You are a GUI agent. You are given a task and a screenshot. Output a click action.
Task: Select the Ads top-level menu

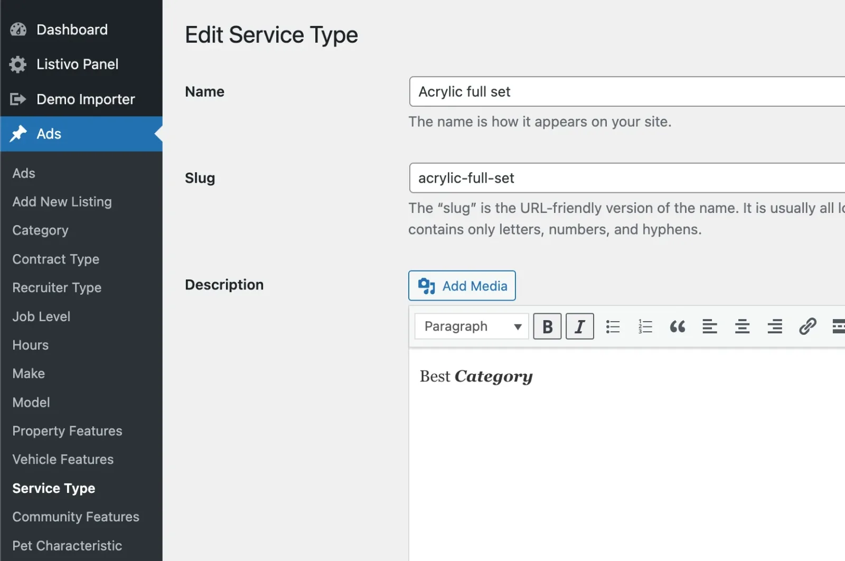[x=81, y=134]
